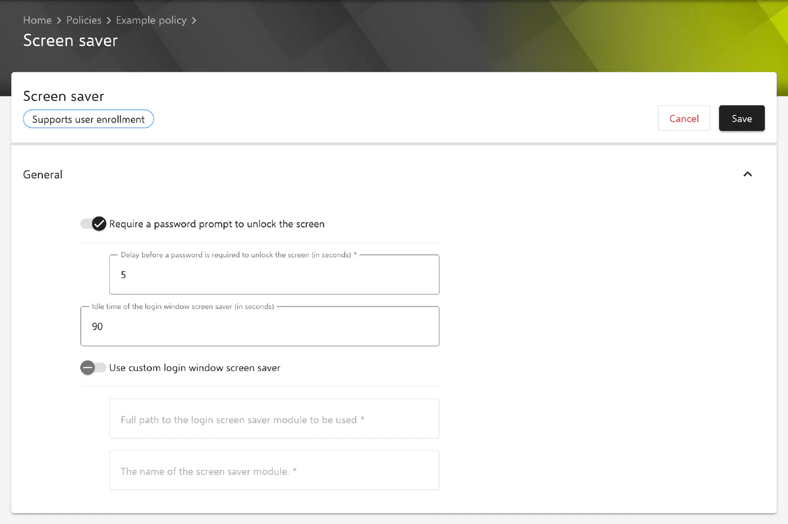Click the Screen saver card title
This screenshot has height=524, width=788.
tap(64, 96)
